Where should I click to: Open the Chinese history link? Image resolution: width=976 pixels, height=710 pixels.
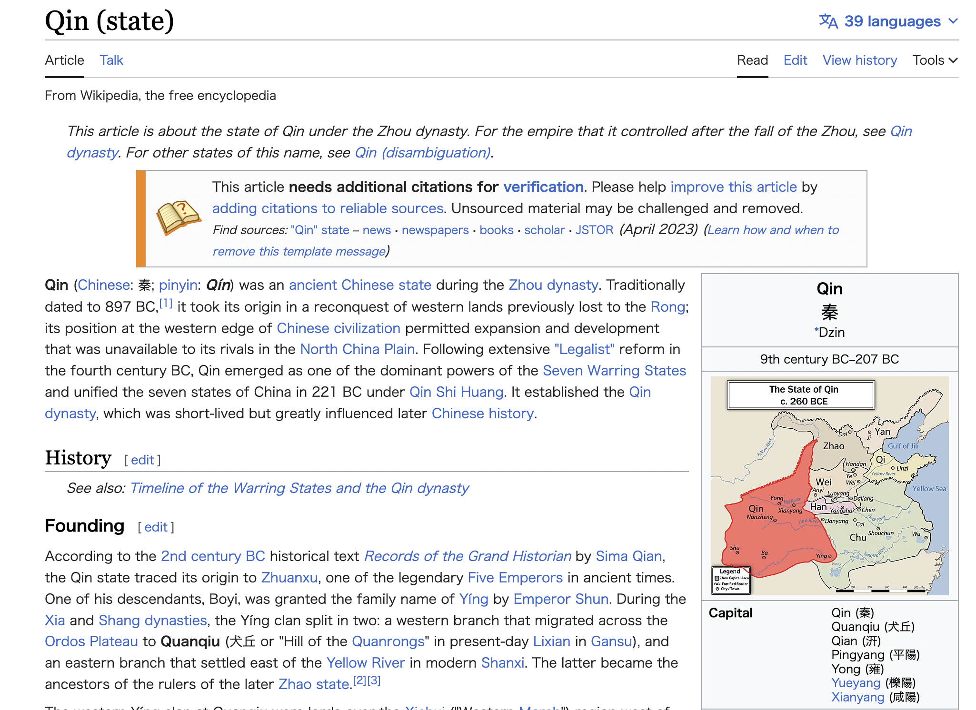tap(483, 413)
